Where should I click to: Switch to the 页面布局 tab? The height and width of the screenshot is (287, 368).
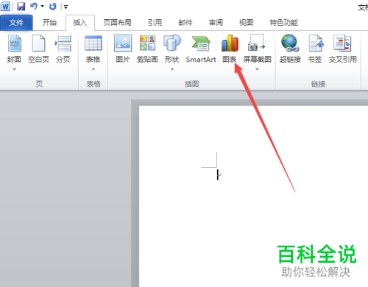(117, 23)
